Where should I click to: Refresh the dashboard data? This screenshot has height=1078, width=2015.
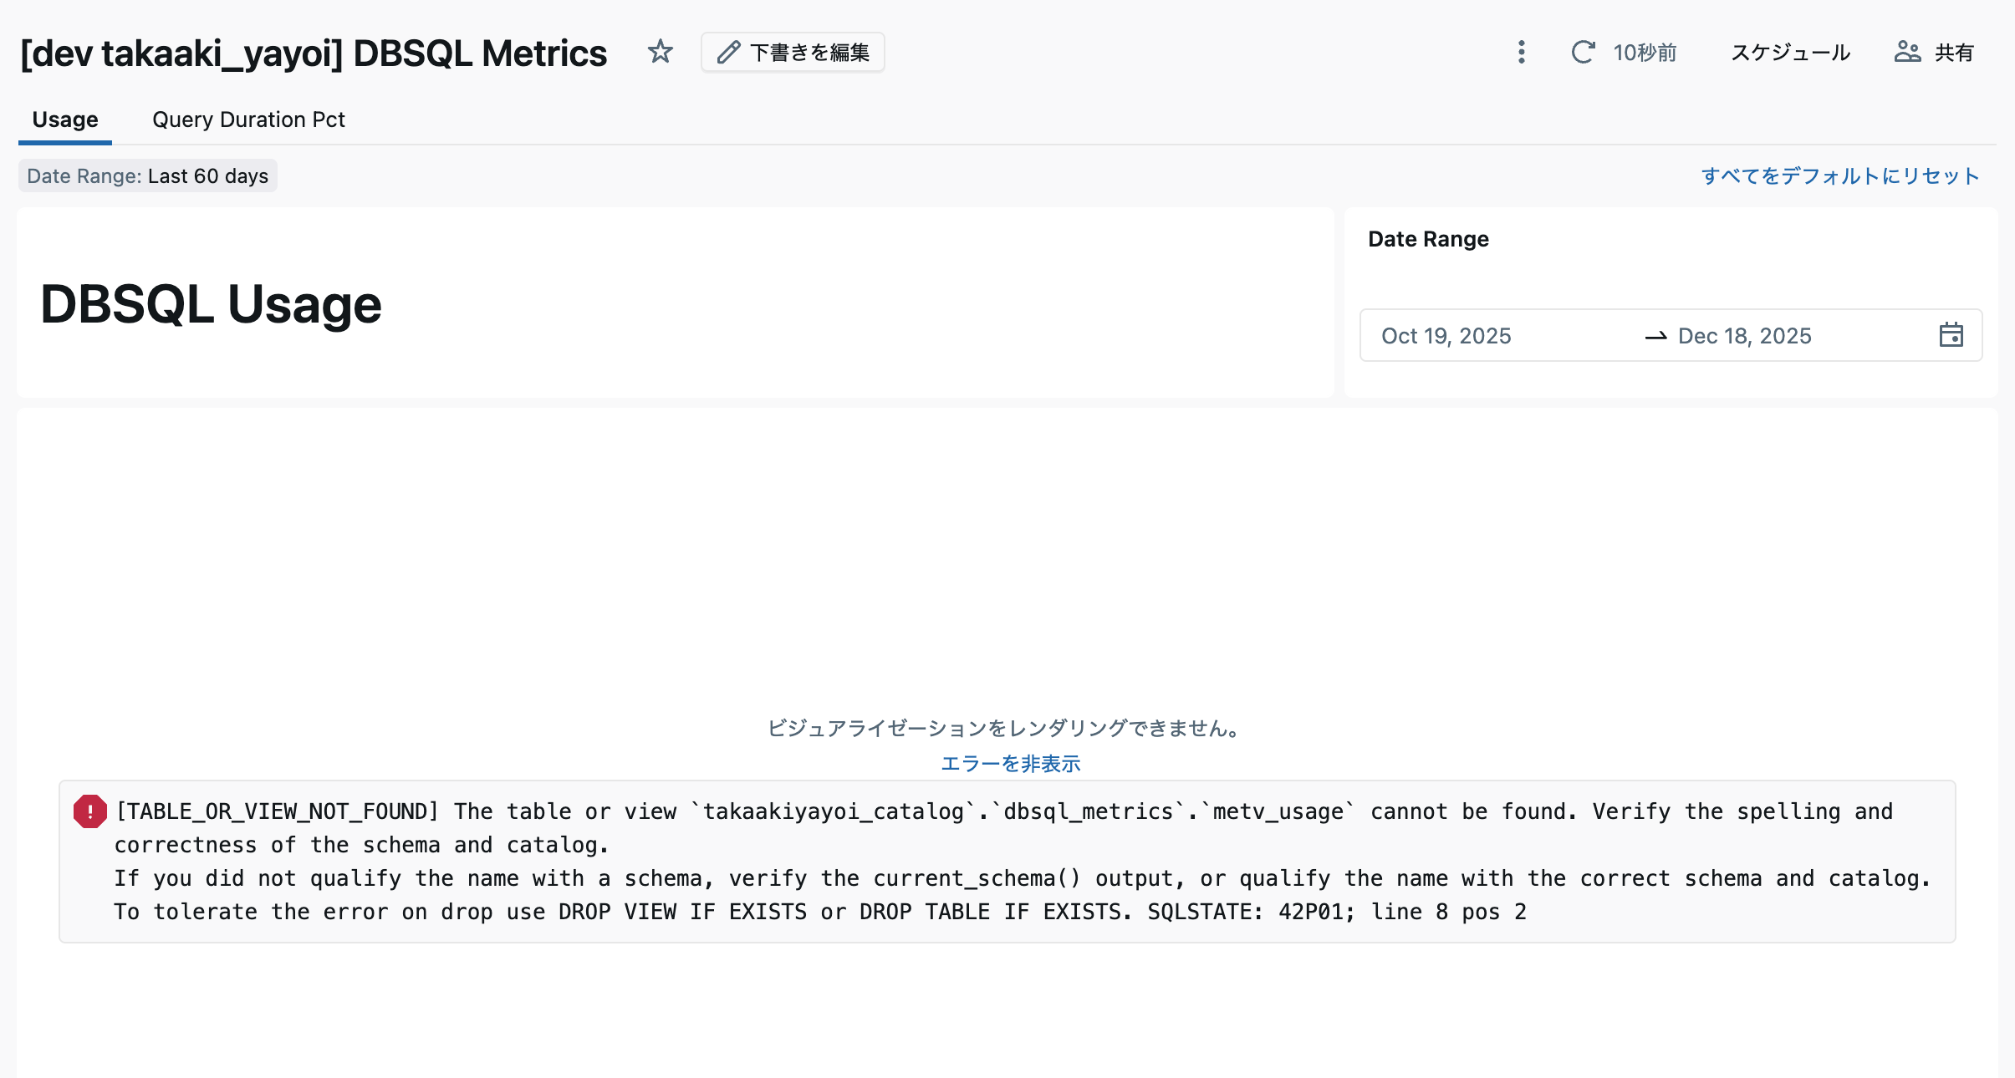pyautogui.click(x=1583, y=52)
